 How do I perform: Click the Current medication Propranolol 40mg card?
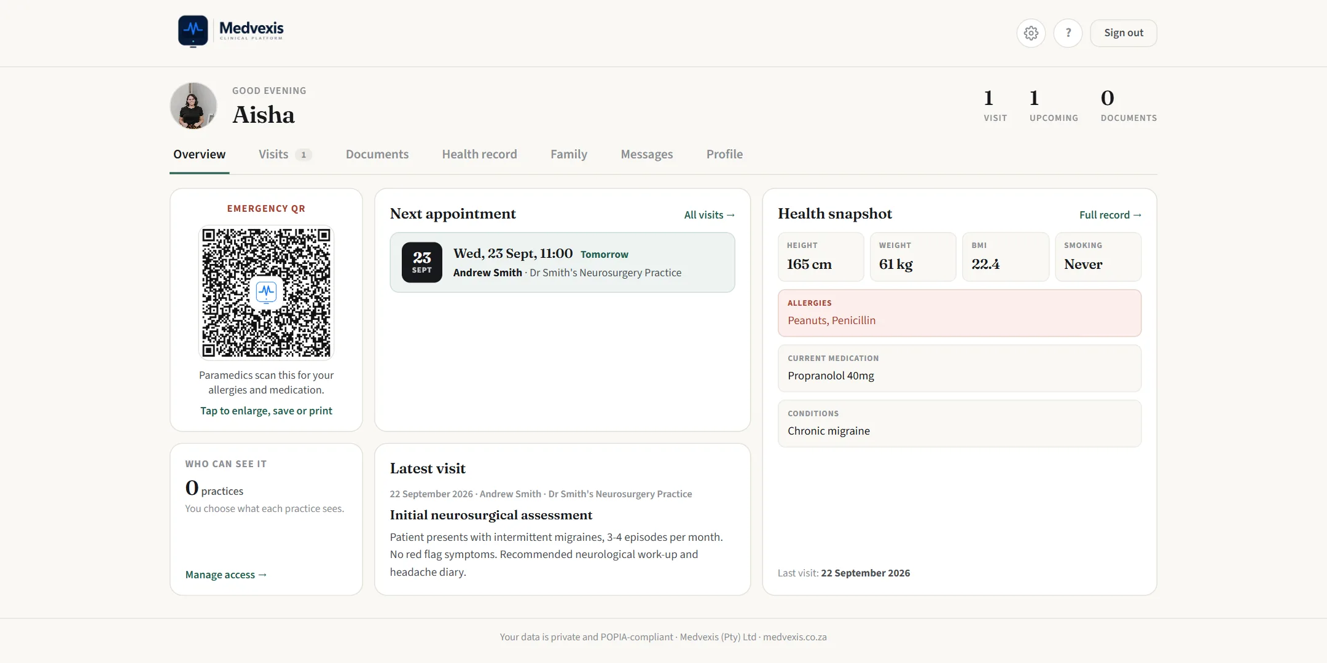tap(960, 368)
